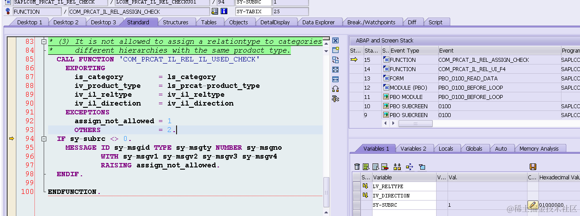Click the stack table scroll-left arrow
This screenshot has height=216, width=580.
385,124
